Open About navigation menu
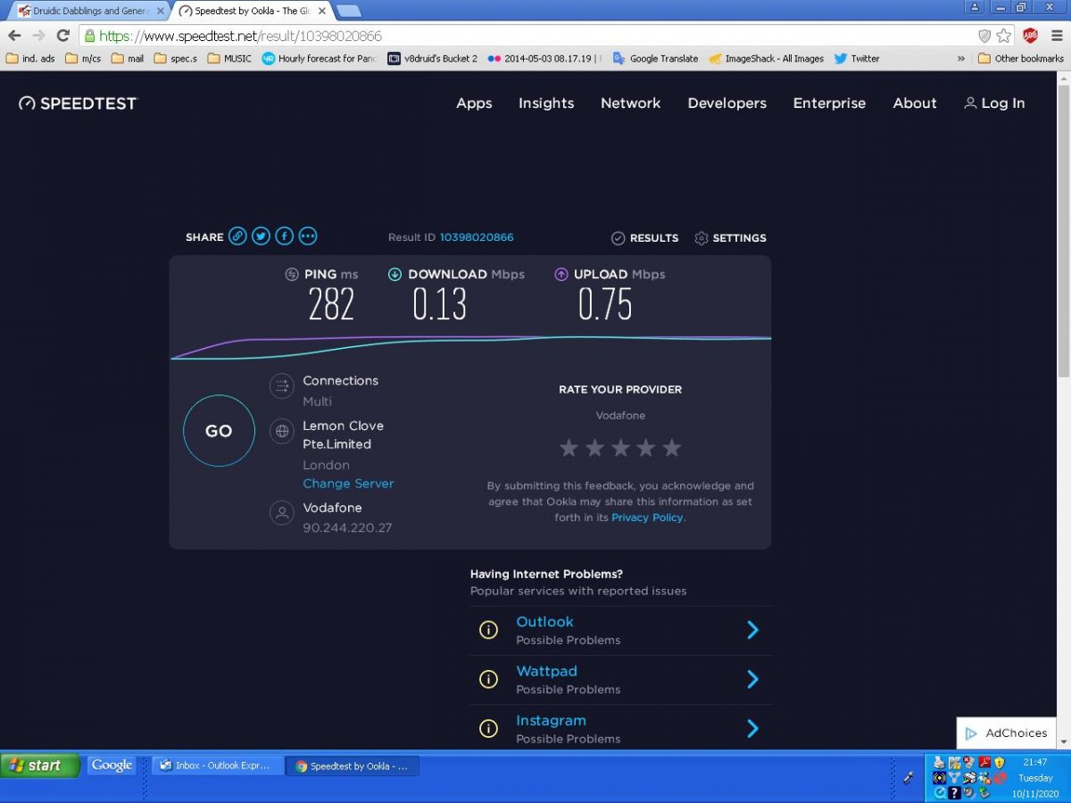This screenshot has height=803, width=1071. pyautogui.click(x=915, y=103)
